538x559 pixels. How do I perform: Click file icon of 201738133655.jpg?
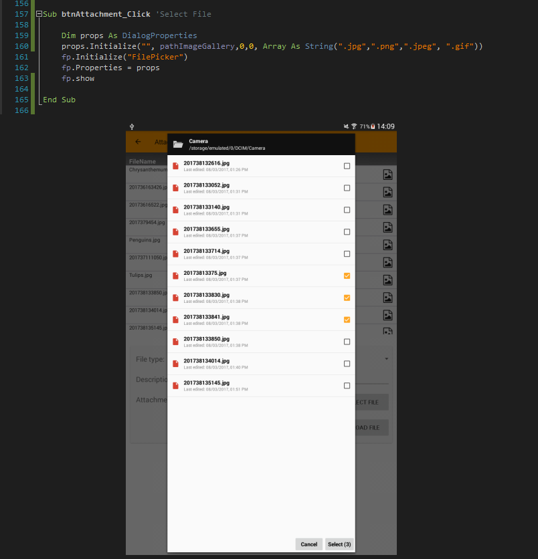(175, 232)
